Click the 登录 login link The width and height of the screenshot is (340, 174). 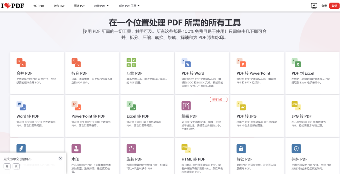point(324,6)
